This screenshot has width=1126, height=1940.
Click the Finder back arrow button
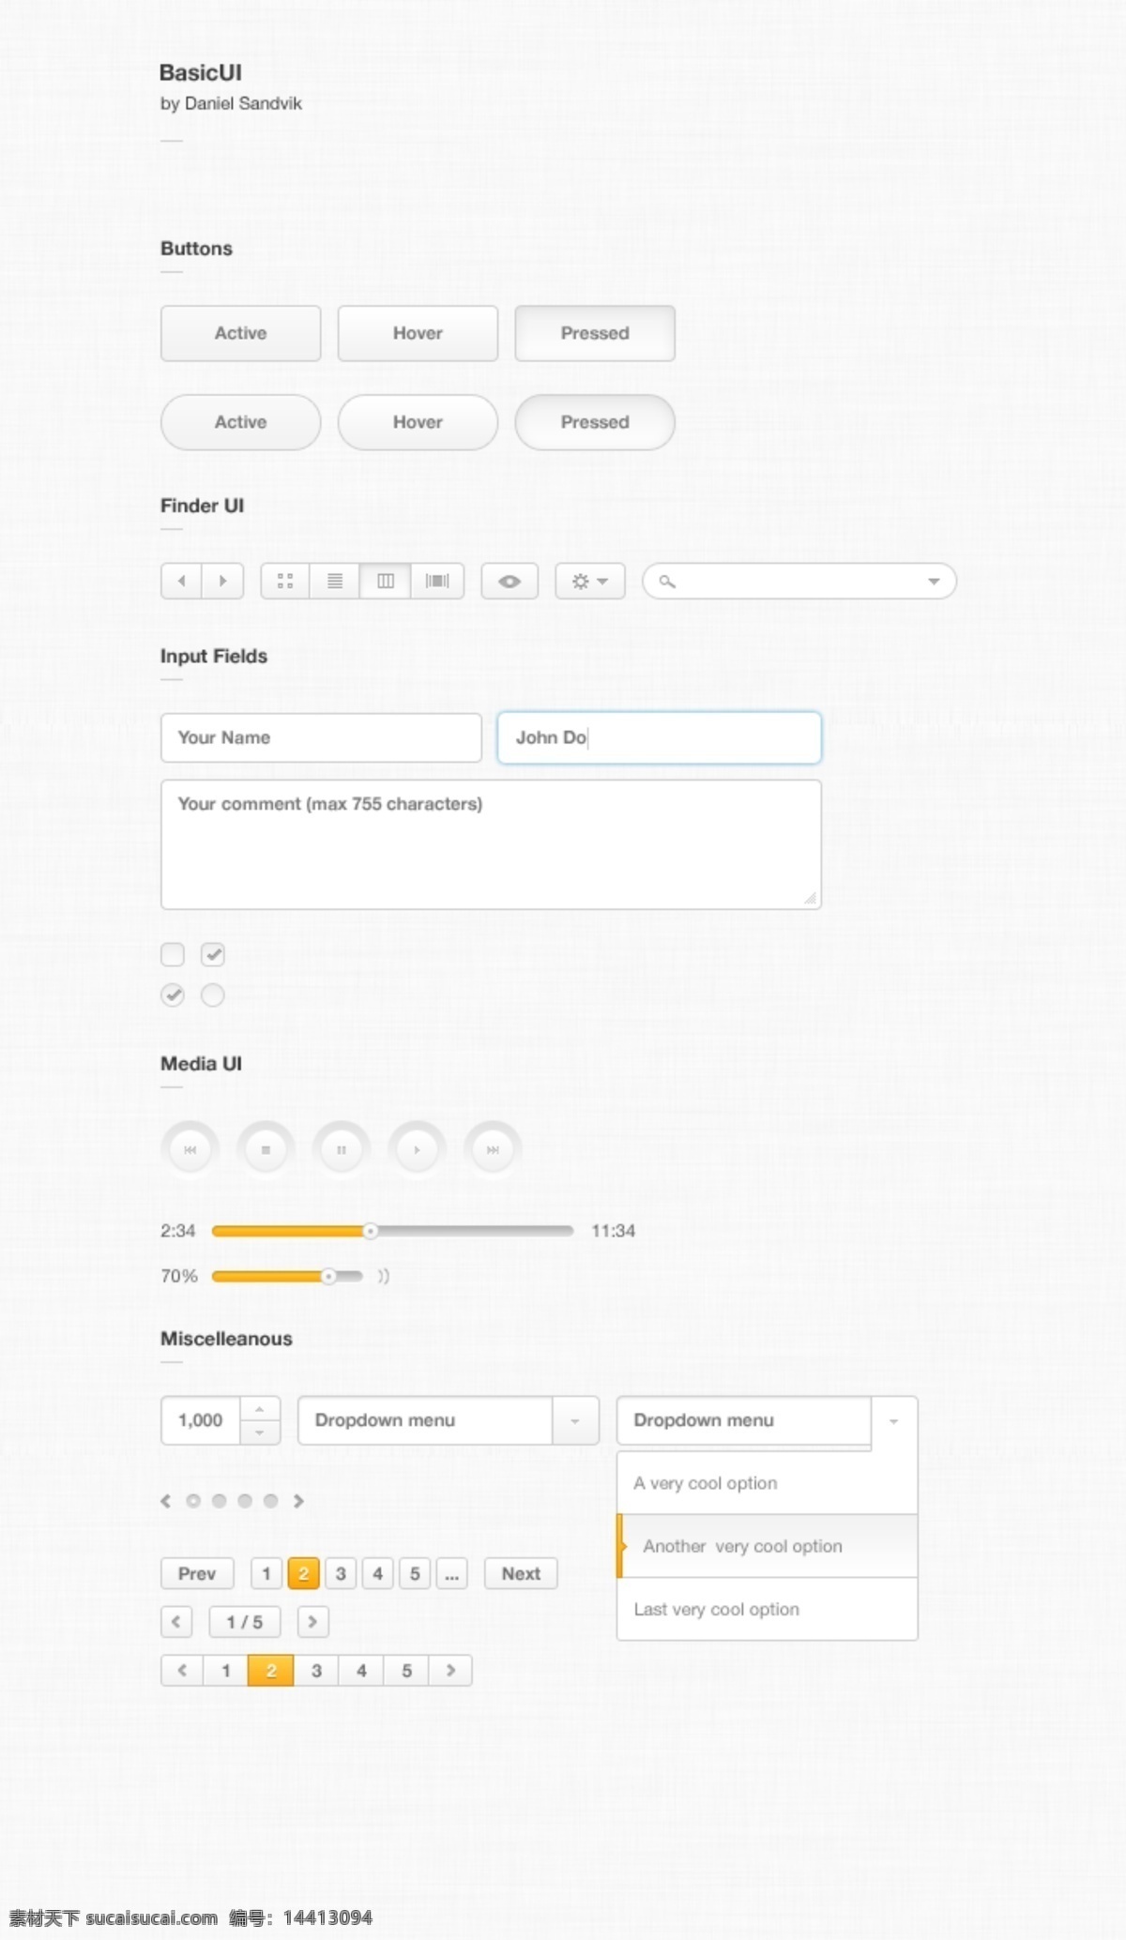pos(182,582)
